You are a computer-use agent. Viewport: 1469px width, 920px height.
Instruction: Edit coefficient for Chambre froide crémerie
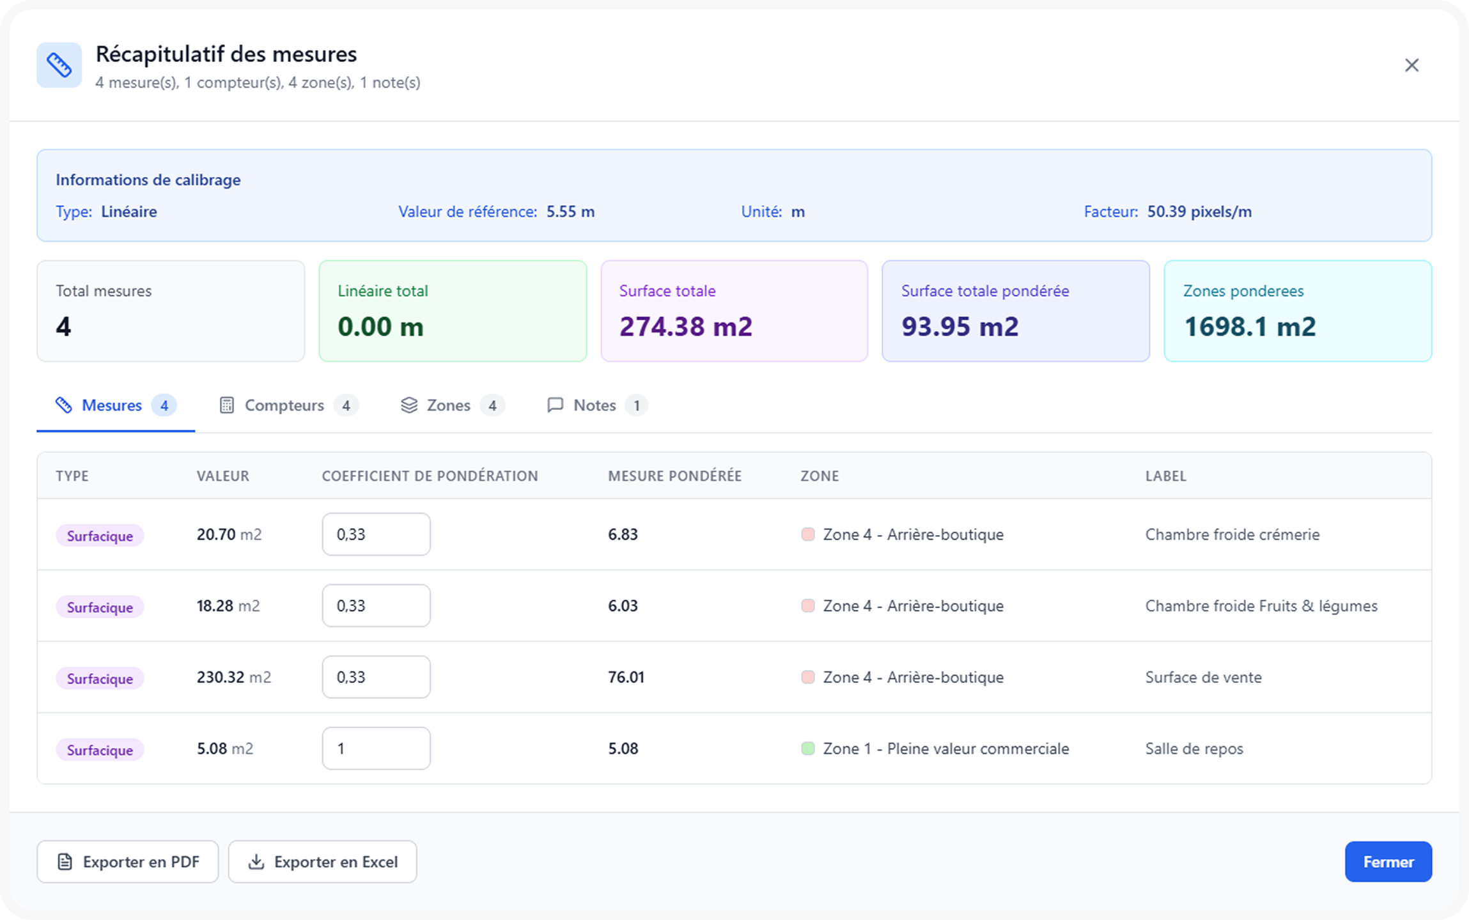coord(376,534)
